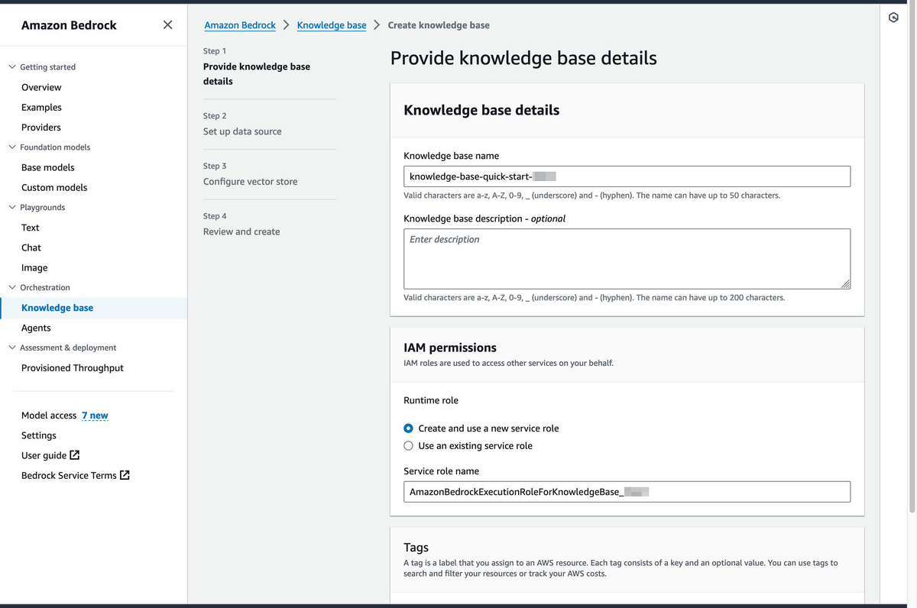Open Bedrock Service Terms external link icon
This screenshot has width=917, height=608.
(x=125, y=475)
